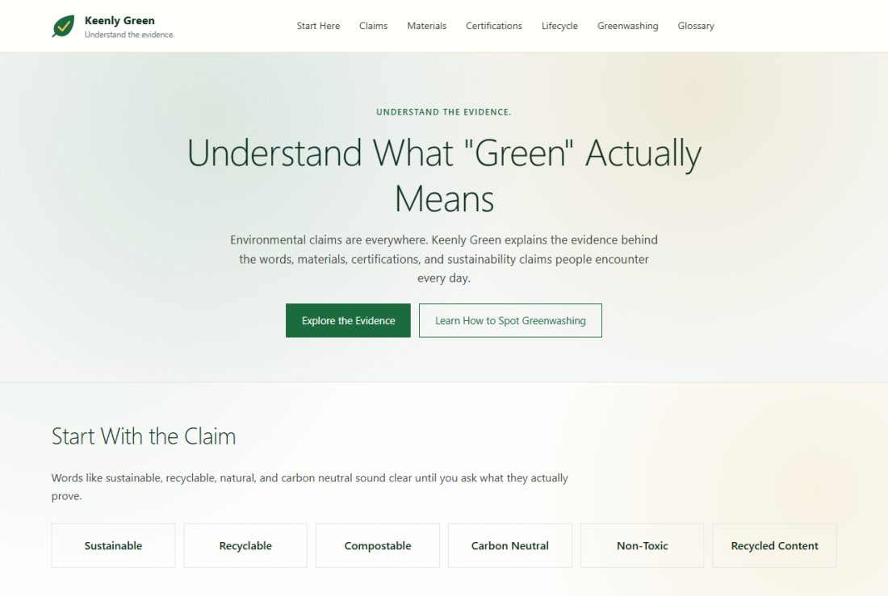Choose the Sustainable claim card

pyautogui.click(x=113, y=546)
